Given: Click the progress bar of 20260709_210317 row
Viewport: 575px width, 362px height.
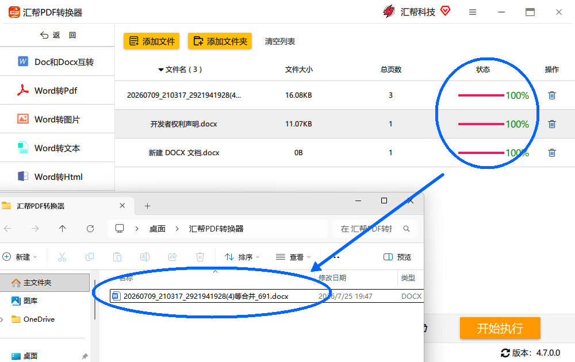Looking at the screenshot, I should (x=481, y=95).
